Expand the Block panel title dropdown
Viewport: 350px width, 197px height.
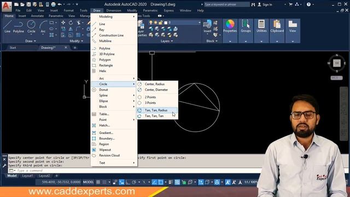click(x=212, y=41)
